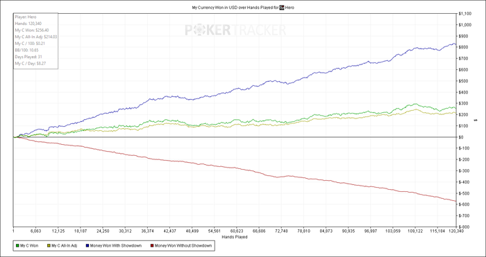
Task: Click the x-axis tick label '36,374'
Action: [147, 231]
